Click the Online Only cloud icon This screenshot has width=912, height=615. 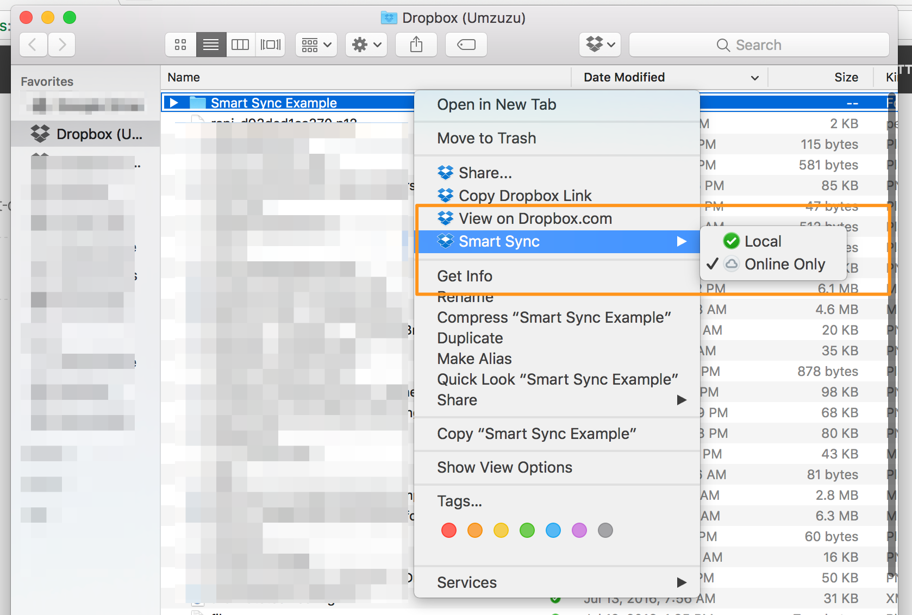click(x=732, y=264)
